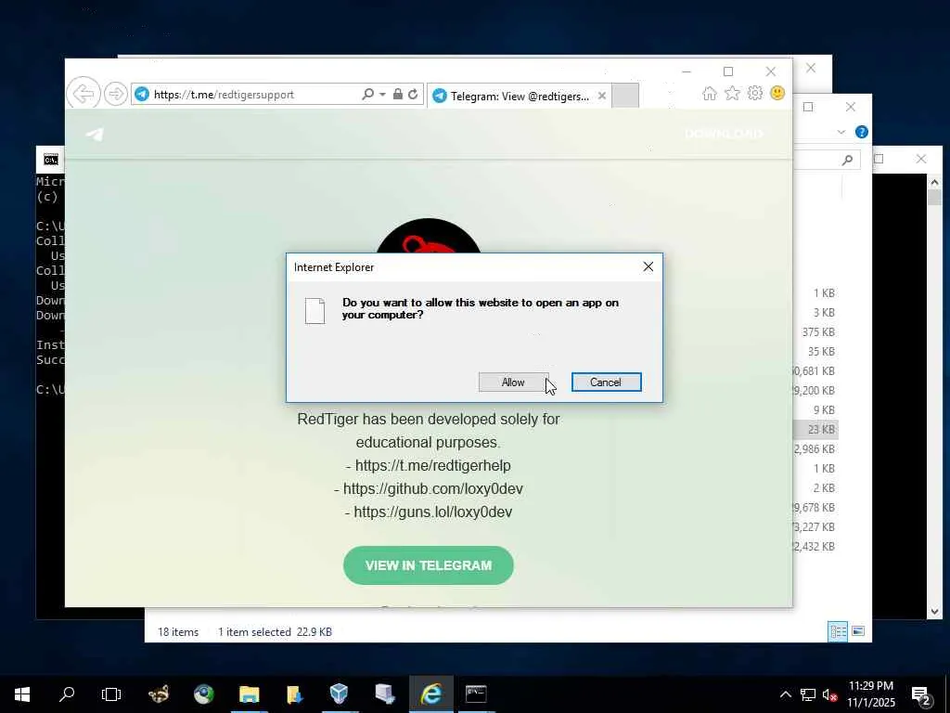The width and height of the screenshot is (950, 713).
Task: Open a new blank browser tab
Action: tap(624, 96)
